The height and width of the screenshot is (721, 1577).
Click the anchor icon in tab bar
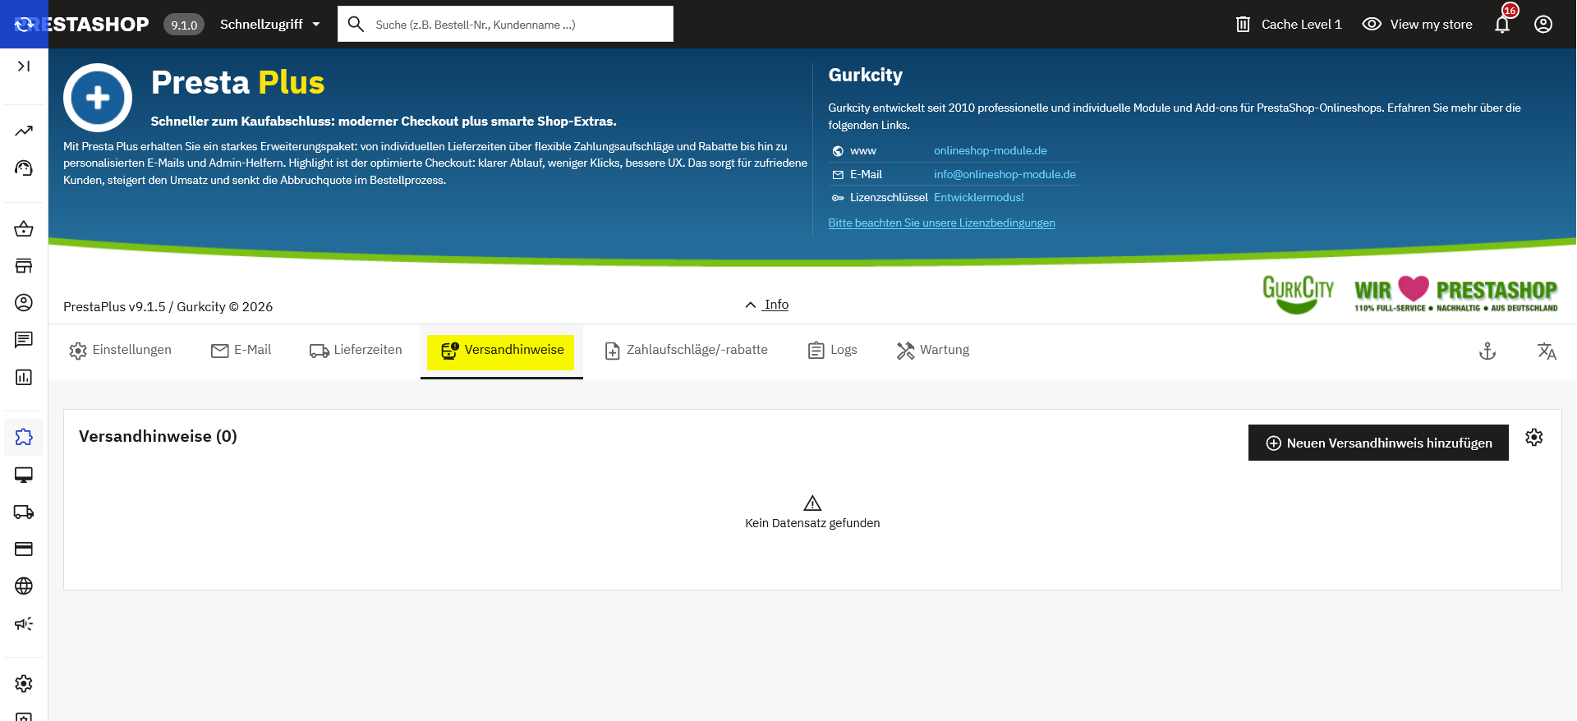tap(1487, 351)
